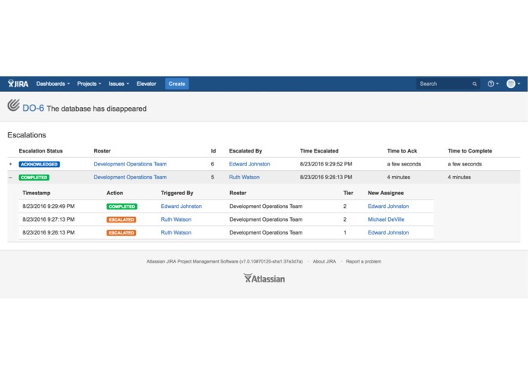This screenshot has height=375, width=528.
Task: Open the Projects menu
Action: [x=89, y=84]
